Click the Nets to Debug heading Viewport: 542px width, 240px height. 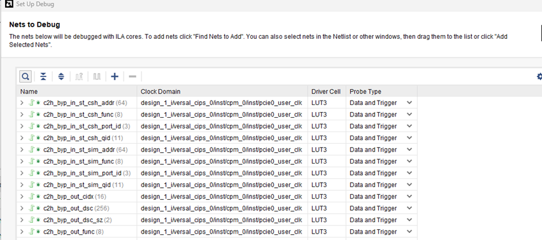coord(34,25)
